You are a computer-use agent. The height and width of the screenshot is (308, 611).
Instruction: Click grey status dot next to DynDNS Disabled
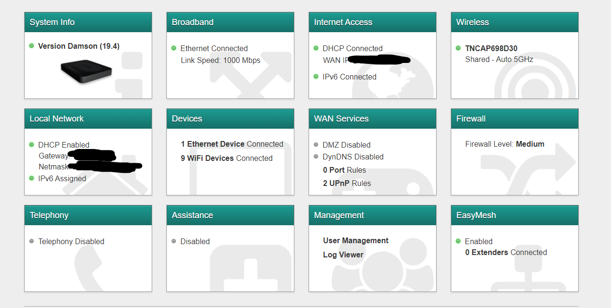point(316,157)
